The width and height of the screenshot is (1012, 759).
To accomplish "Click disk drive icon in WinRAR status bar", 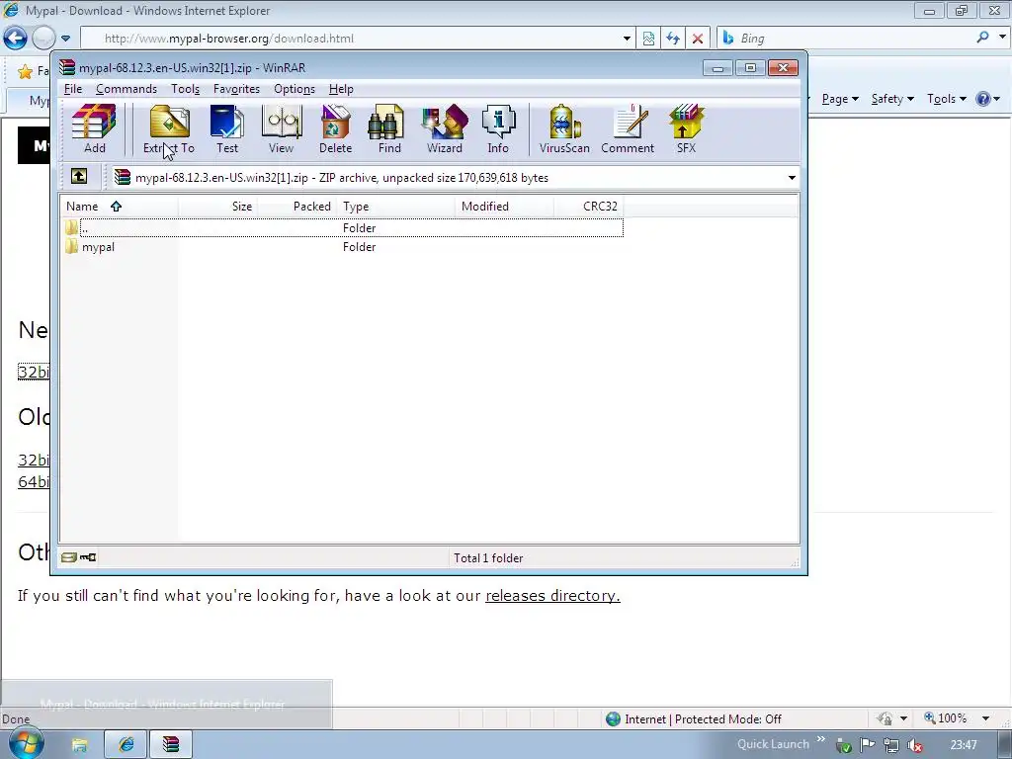I will point(69,557).
